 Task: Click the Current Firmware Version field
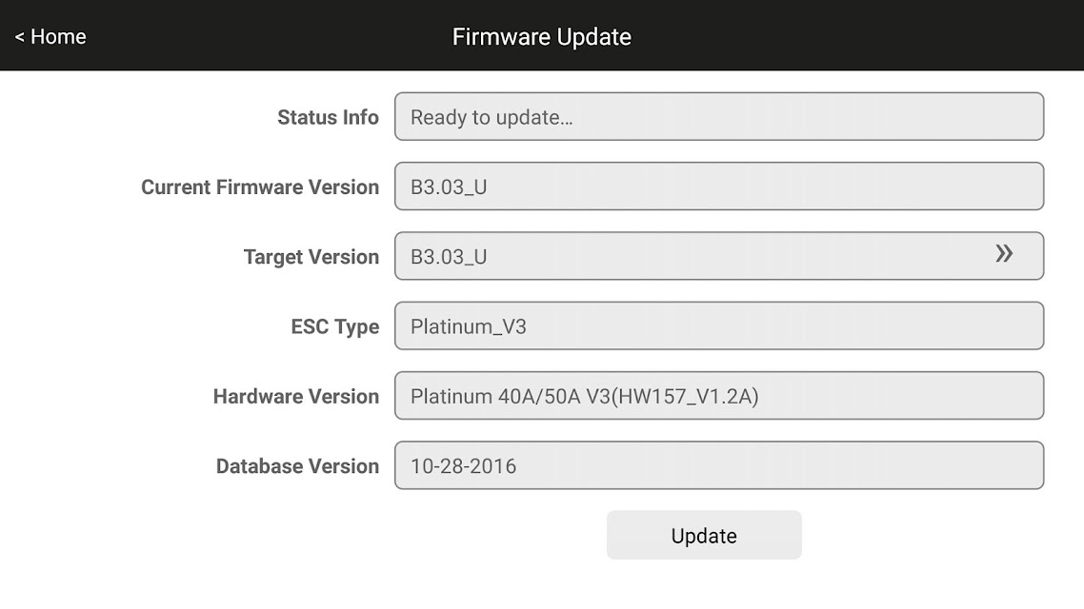[x=719, y=187]
